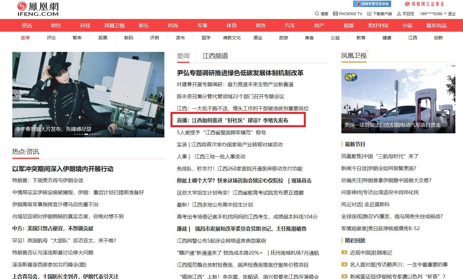The height and width of the screenshot is (279, 463).
Task: Open 凰家尚品 in the navigation bar
Action: pyautogui.click(x=436, y=25)
